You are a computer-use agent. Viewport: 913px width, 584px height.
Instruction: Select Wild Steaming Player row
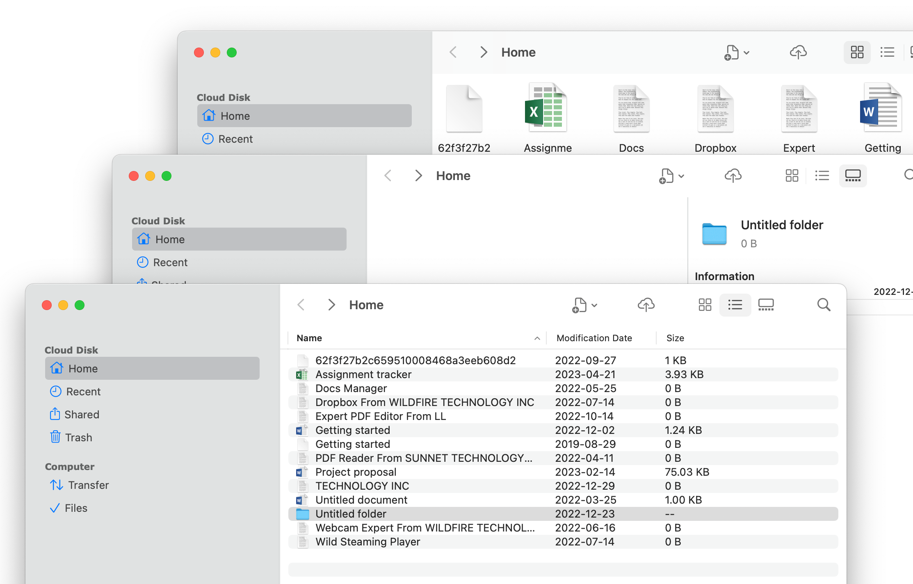pyautogui.click(x=563, y=542)
